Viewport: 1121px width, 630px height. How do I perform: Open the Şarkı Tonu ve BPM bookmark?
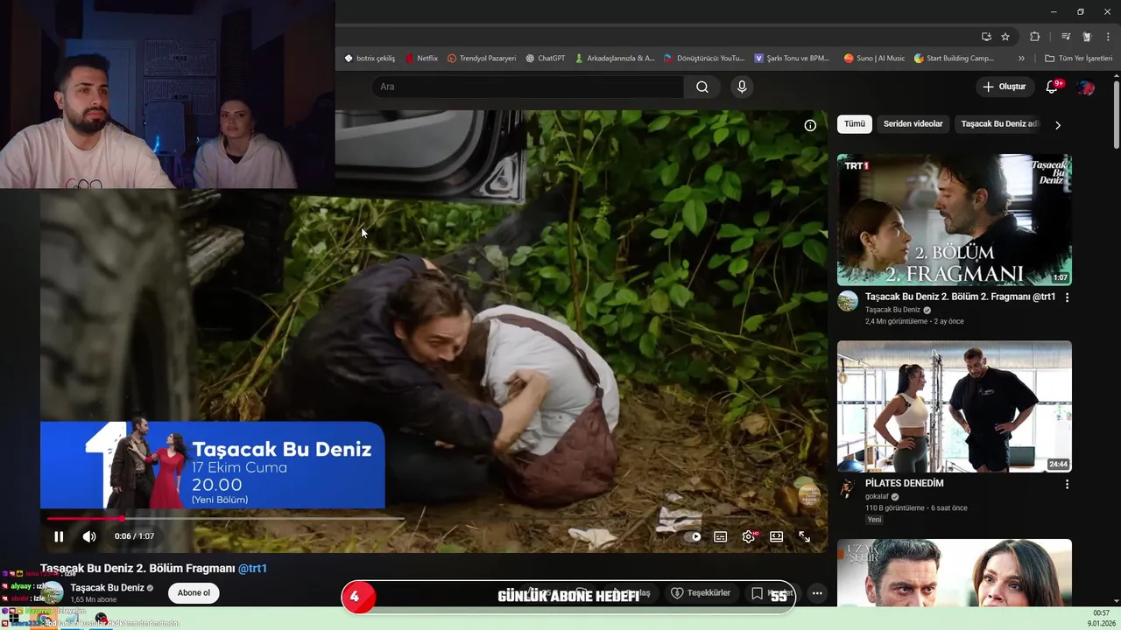coord(792,59)
